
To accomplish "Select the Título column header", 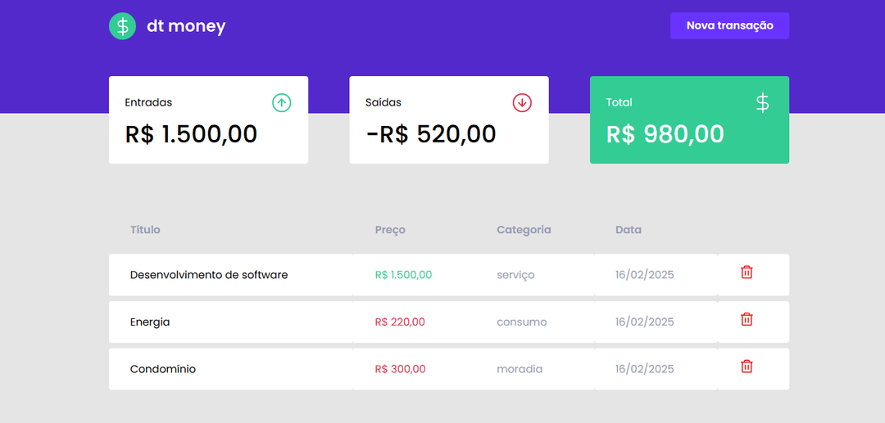I will pyautogui.click(x=145, y=230).
